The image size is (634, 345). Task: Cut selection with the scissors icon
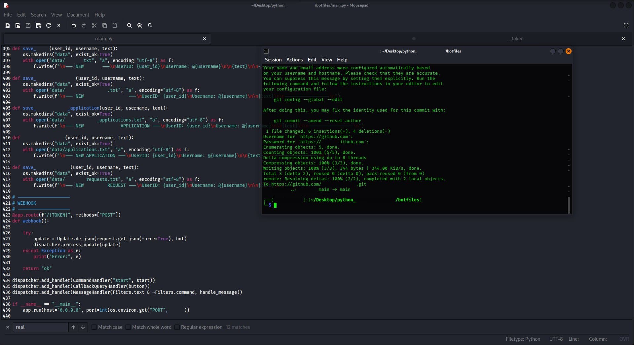click(x=94, y=25)
